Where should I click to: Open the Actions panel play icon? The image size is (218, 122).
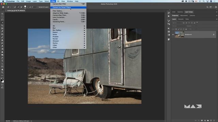[169, 16]
